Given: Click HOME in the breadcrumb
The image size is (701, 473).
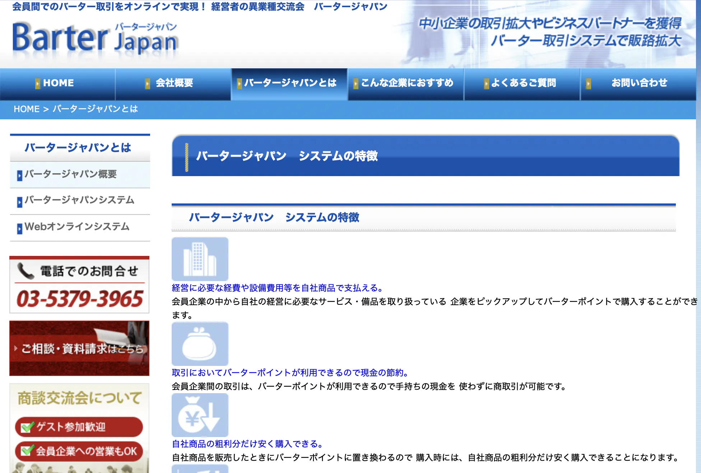Looking at the screenshot, I should [x=27, y=109].
